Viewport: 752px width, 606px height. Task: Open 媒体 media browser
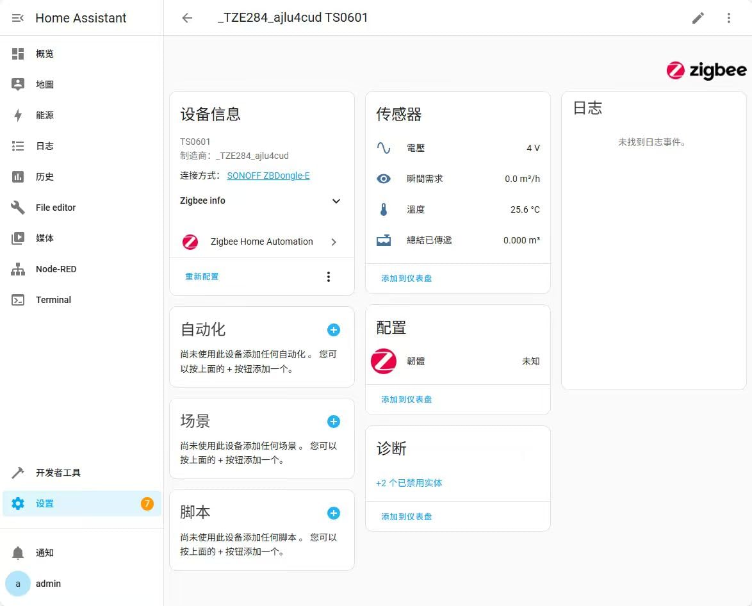[81, 238]
